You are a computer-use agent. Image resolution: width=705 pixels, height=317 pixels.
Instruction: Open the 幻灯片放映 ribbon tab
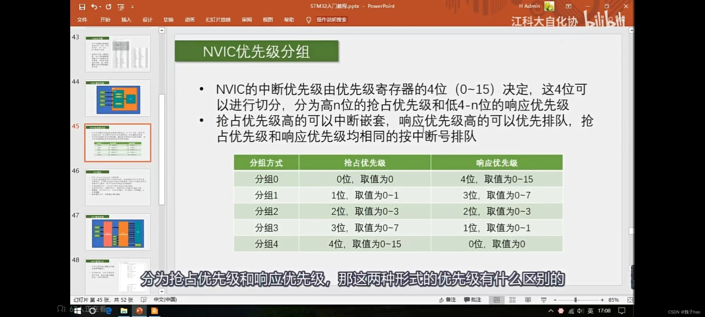coord(218,20)
